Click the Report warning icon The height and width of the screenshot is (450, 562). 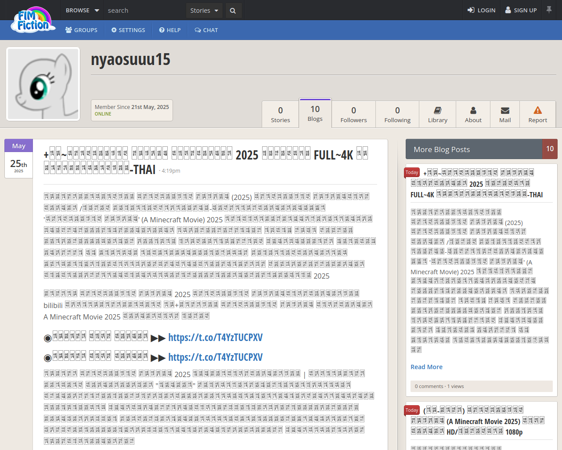(x=538, y=110)
